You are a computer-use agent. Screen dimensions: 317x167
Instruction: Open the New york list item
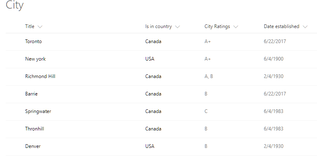[x=35, y=59]
